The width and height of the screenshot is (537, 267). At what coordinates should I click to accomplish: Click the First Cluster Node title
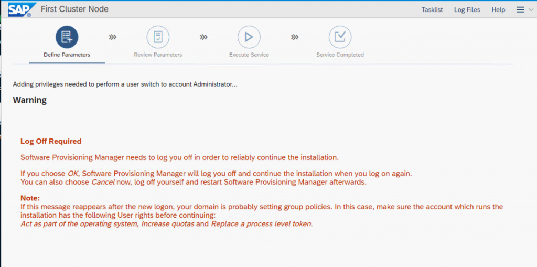pos(74,9)
